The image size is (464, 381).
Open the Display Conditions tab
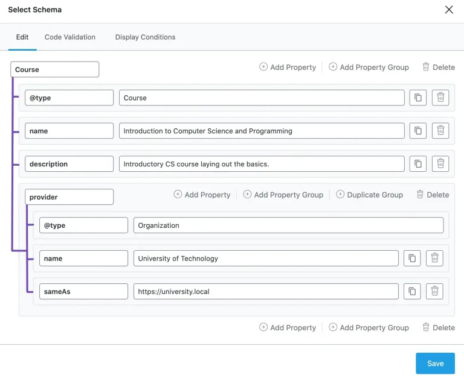pyautogui.click(x=145, y=37)
